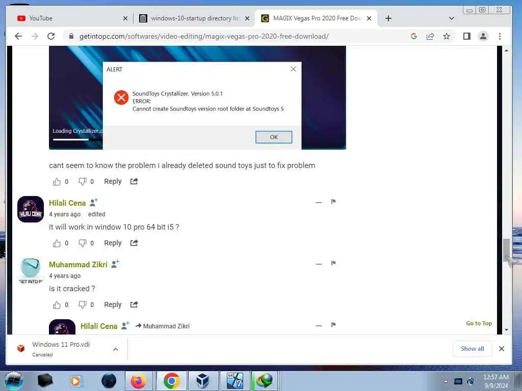
Task: Open the Windows Start menu
Action: point(14,381)
